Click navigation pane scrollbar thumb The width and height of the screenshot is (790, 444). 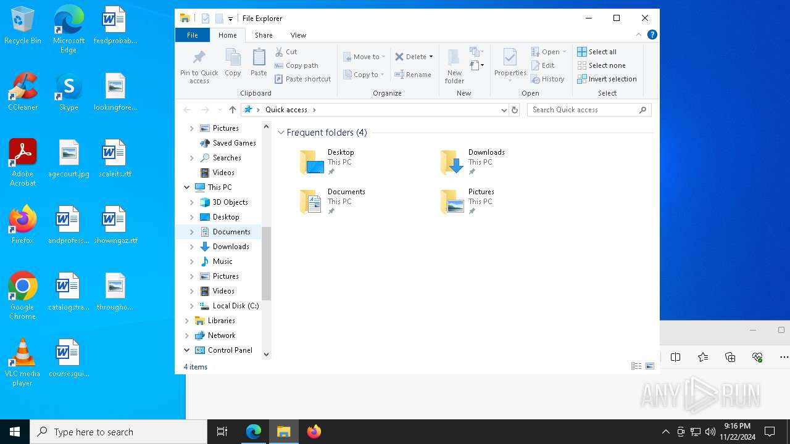point(267,263)
